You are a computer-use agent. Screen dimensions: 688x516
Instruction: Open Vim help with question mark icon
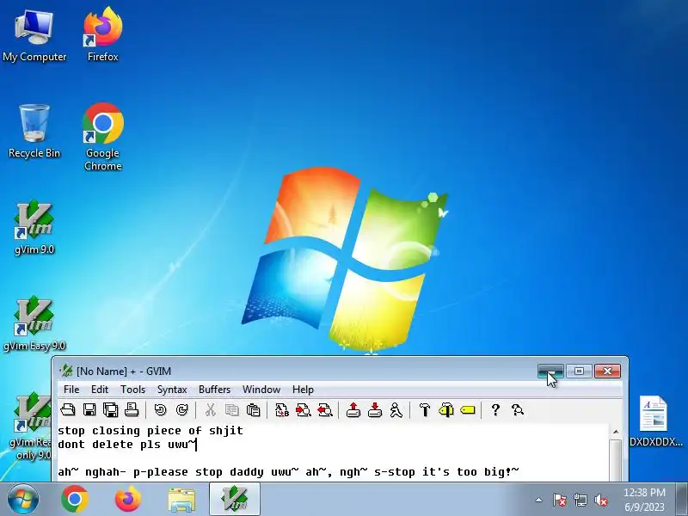496,410
